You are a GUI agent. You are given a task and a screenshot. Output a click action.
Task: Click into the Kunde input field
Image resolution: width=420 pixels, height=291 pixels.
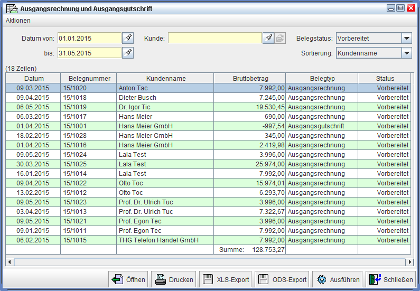tap(214, 38)
